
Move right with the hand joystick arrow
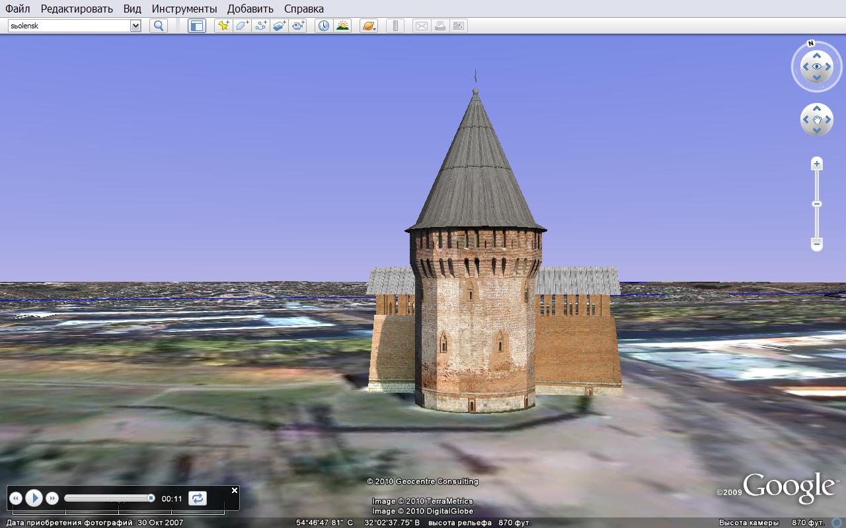coord(829,119)
